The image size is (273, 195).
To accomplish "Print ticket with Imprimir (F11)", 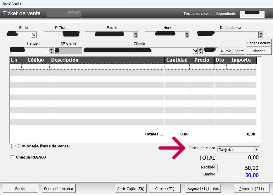I will pyautogui.click(x=251, y=189).
